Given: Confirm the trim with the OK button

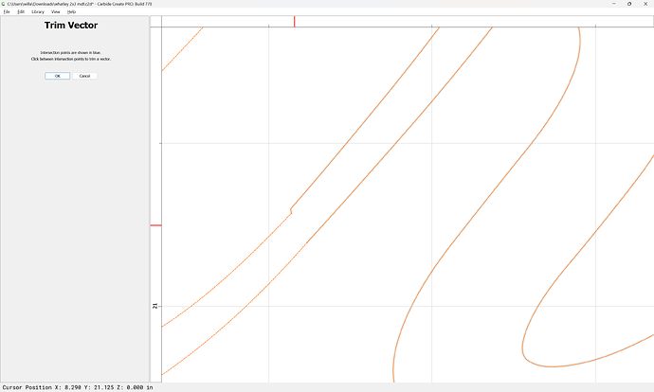Looking at the screenshot, I should [x=57, y=76].
